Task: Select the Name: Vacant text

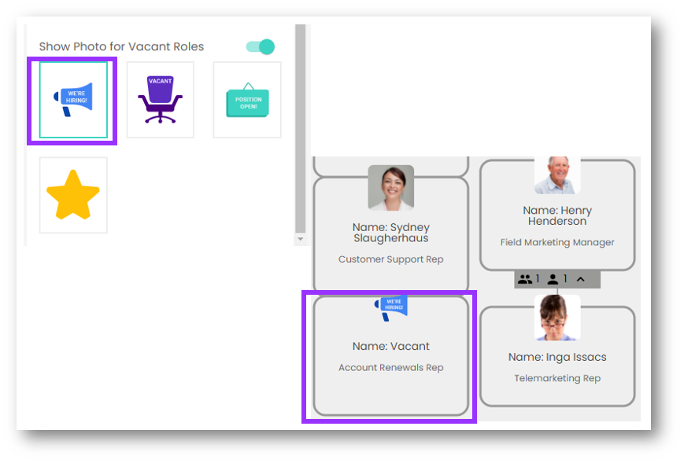Action: [391, 346]
